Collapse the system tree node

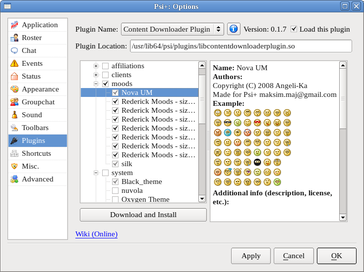point(96,173)
